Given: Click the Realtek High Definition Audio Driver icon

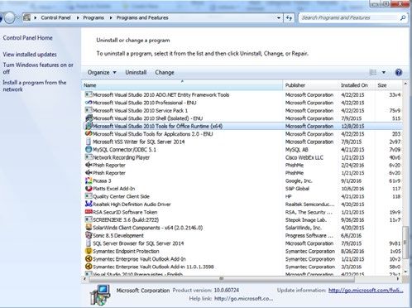Looking at the screenshot, I should click(x=89, y=205).
